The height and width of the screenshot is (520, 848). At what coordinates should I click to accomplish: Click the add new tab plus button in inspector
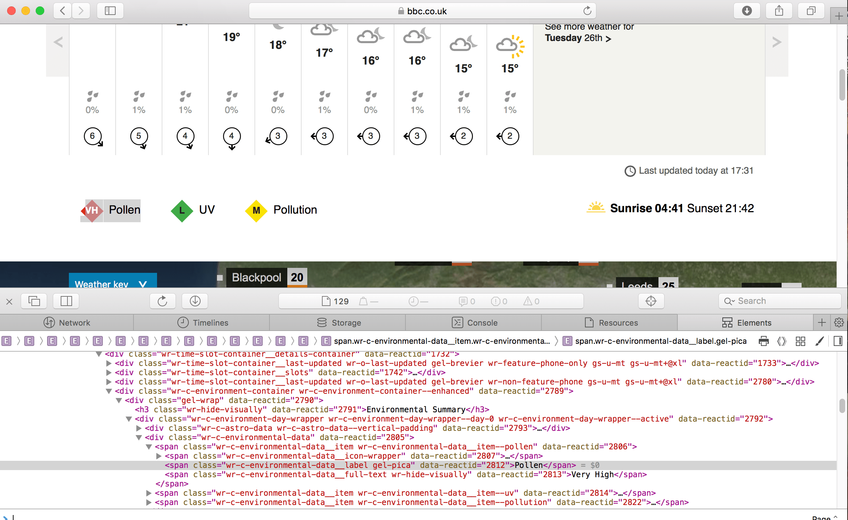pos(822,323)
